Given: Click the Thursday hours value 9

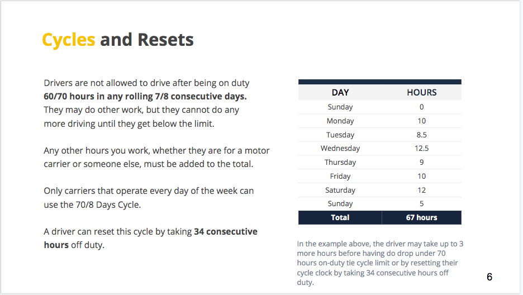Looking at the screenshot, I should coord(421,163).
